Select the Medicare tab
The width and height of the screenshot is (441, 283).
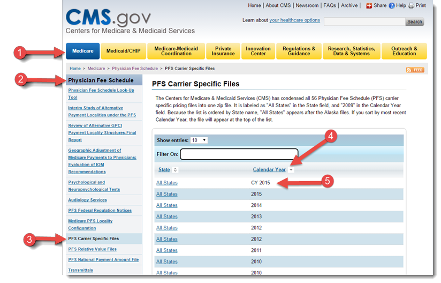coord(82,51)
